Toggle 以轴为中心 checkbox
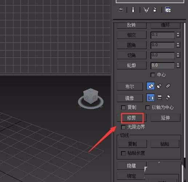 coord(148,108)
